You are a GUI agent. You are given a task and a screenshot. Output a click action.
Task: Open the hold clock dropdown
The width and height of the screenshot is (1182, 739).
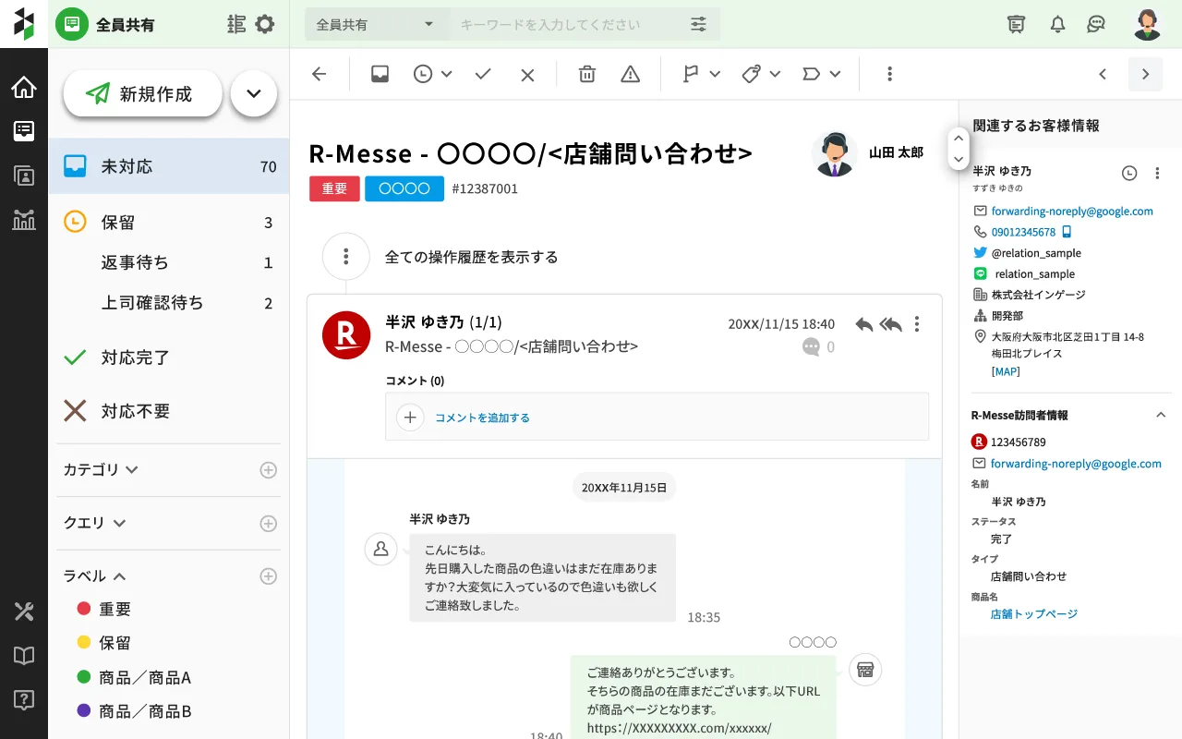click(x=433, y=75)
